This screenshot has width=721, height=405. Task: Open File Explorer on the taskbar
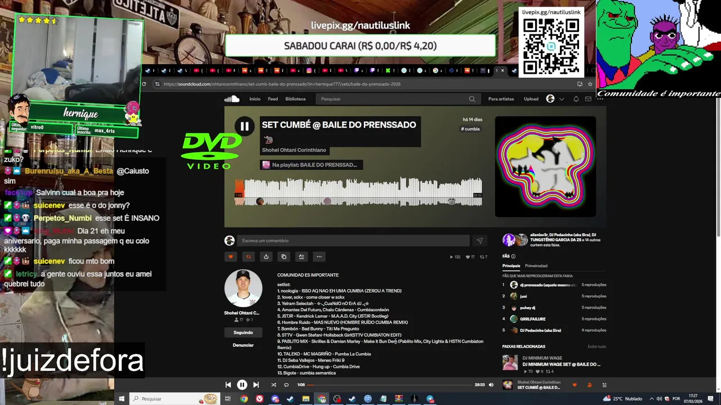coord(306,399)
